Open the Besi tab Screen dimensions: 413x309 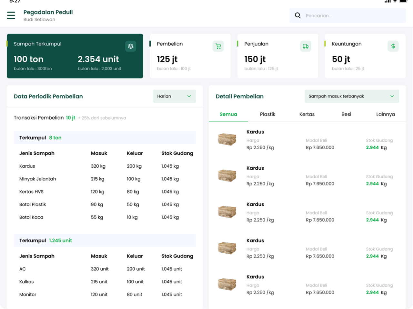[x=346, y=114]
